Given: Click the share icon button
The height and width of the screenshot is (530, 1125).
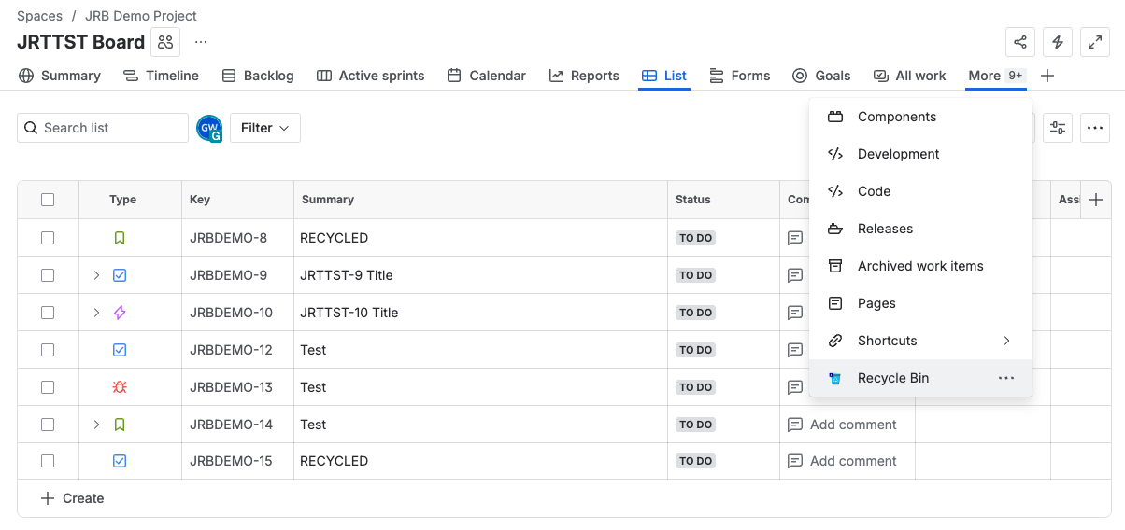Looking at the screenshot, I should pos(1020,42).
